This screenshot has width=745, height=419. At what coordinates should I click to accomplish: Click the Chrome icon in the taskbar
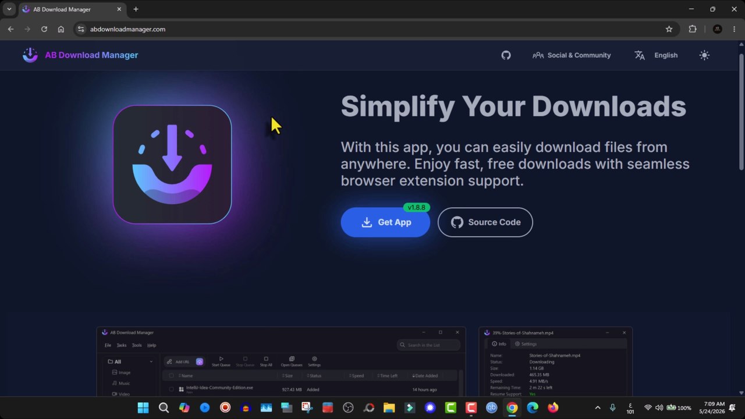point(512,408)
